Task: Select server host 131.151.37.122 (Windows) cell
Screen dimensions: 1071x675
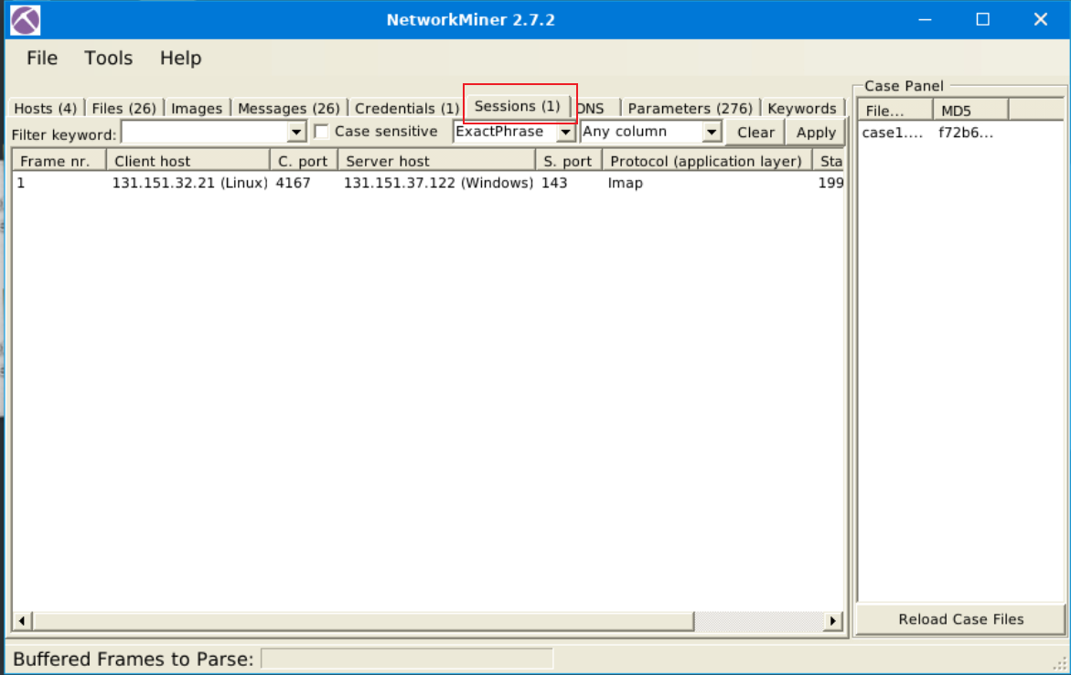Action: click(438, 183)
